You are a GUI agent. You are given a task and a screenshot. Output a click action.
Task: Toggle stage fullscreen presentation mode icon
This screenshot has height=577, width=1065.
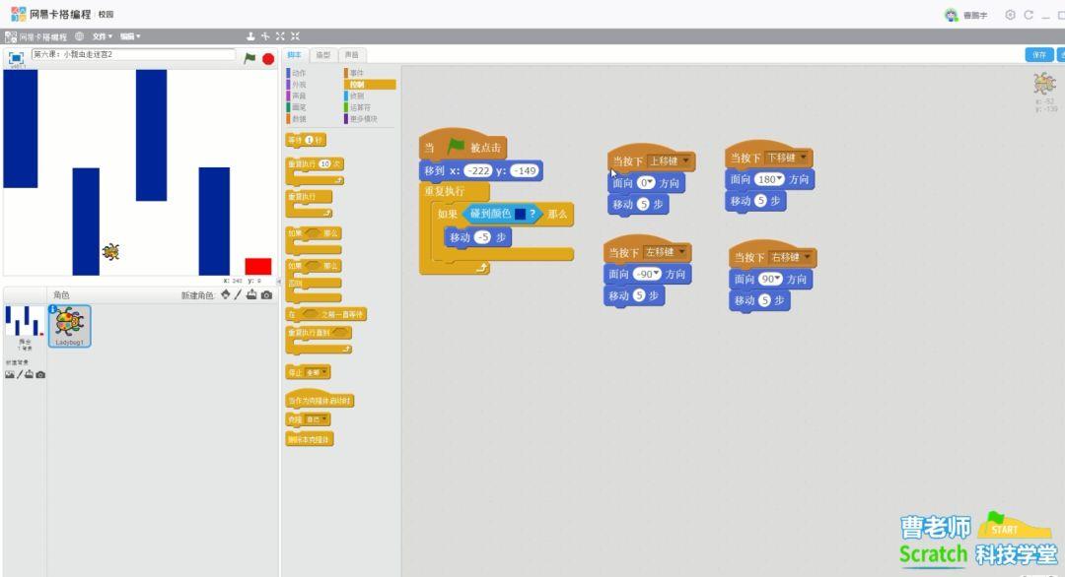tap(17, 58)
